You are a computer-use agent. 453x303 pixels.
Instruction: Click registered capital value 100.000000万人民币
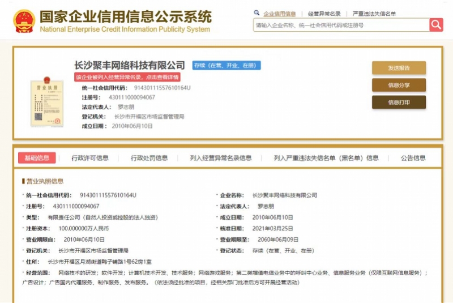83,228
